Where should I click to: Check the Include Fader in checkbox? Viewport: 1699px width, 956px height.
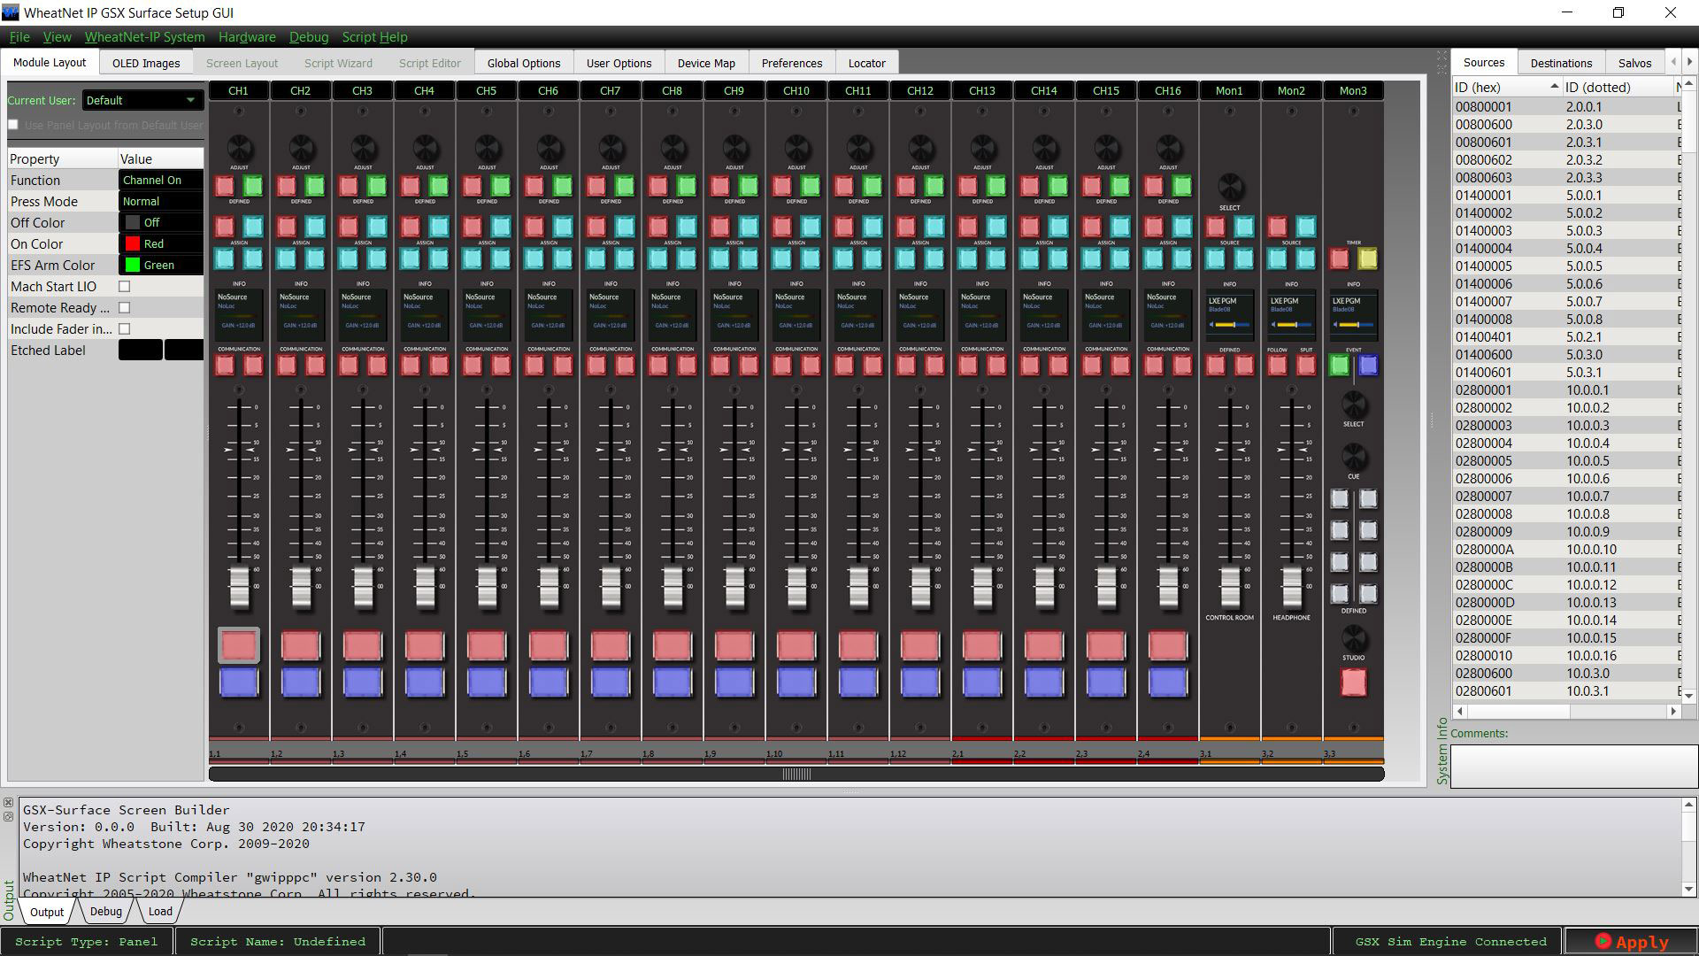[125, 329]
